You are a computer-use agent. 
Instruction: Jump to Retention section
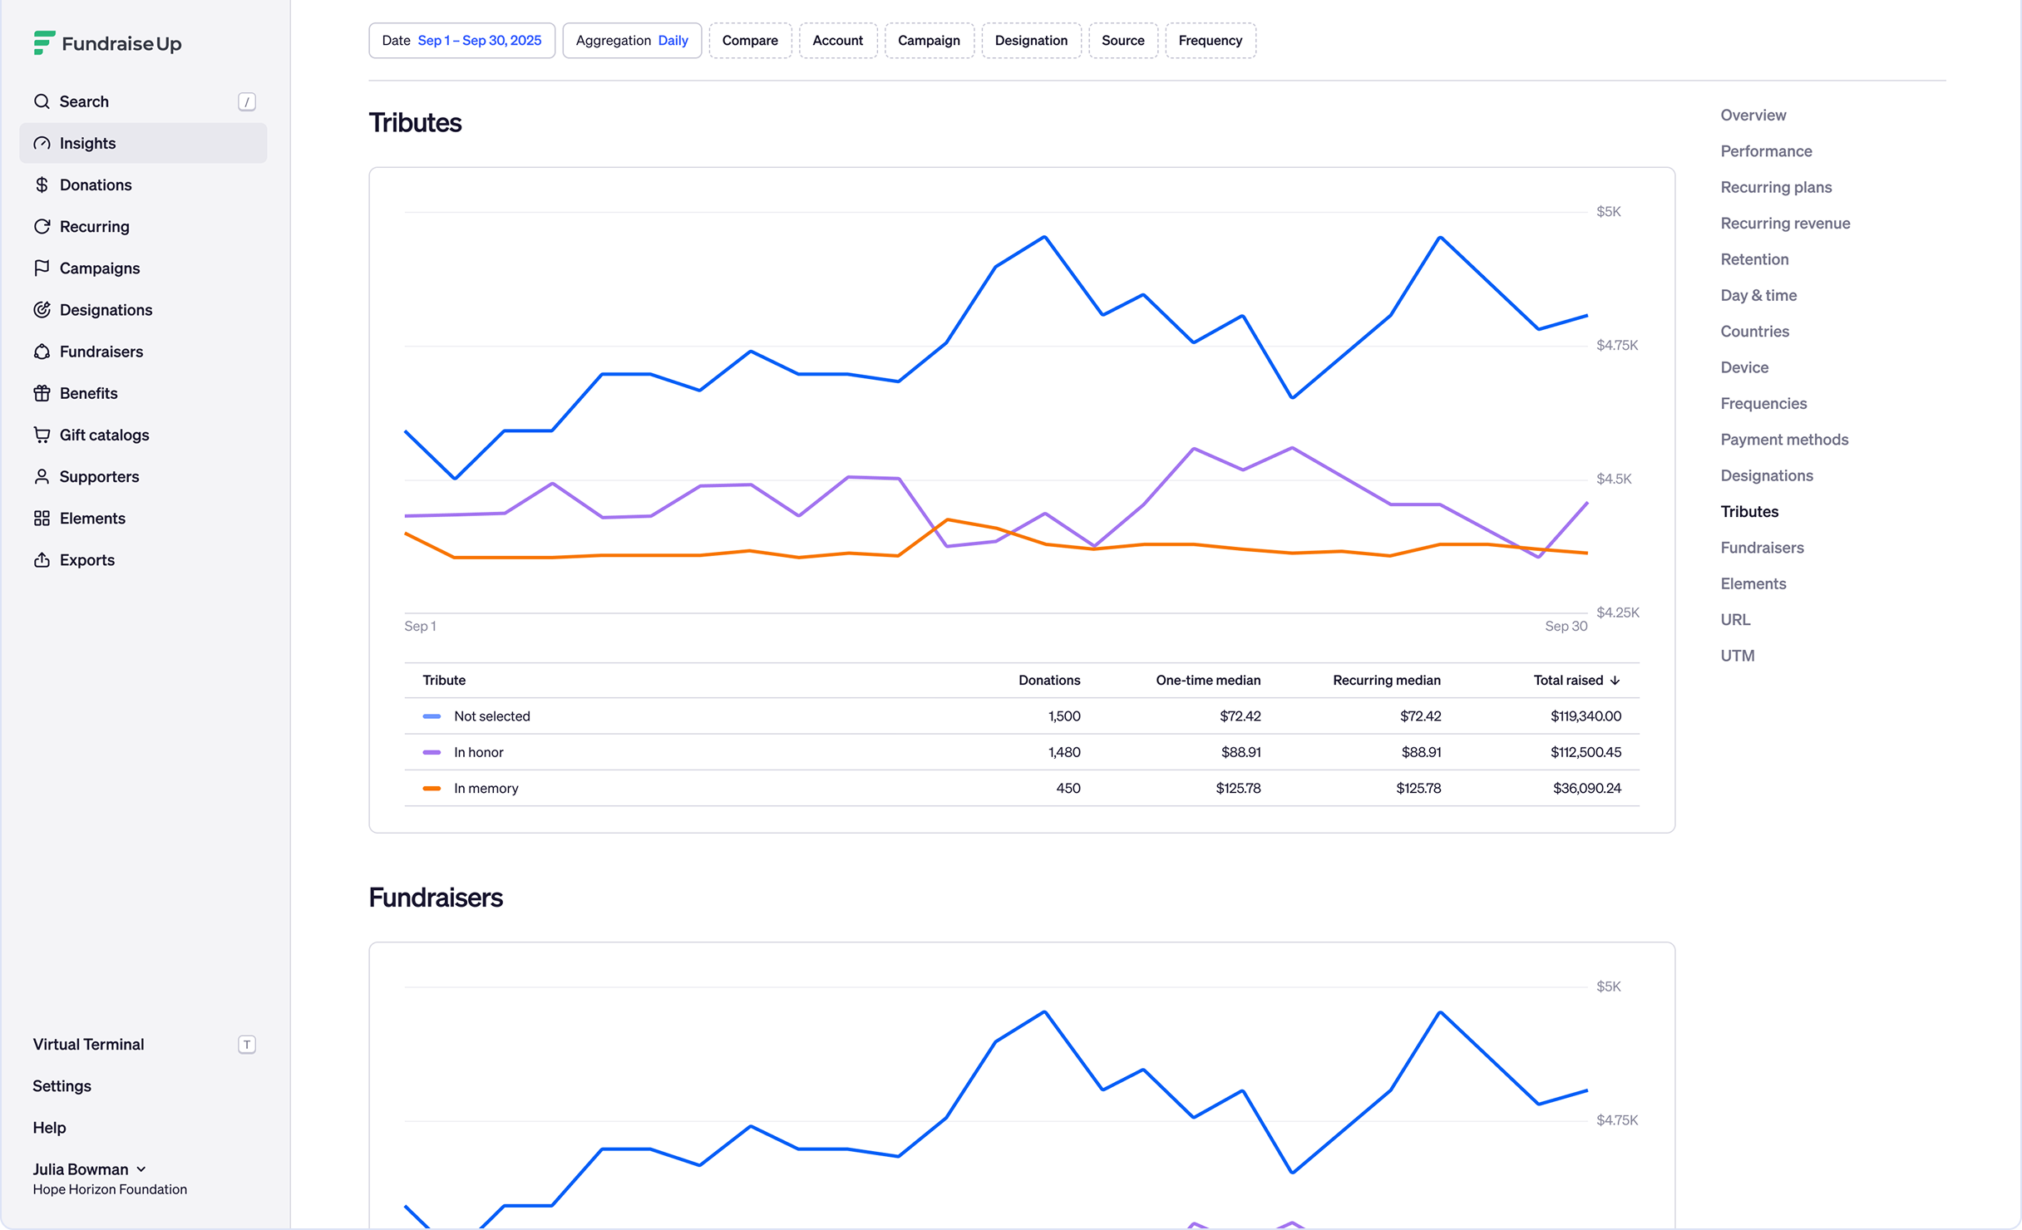pos(1755,259)
